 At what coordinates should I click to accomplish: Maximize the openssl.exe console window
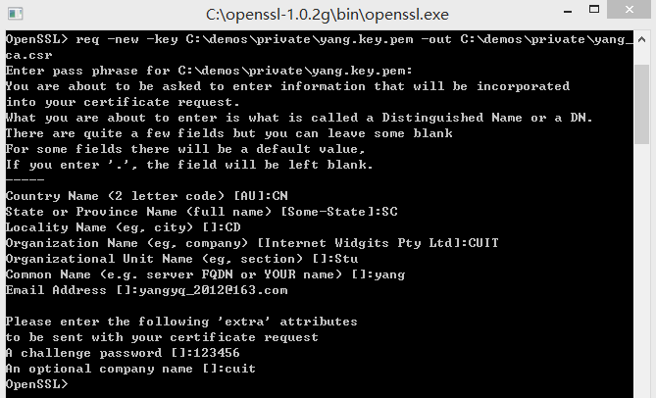(594, 10)
